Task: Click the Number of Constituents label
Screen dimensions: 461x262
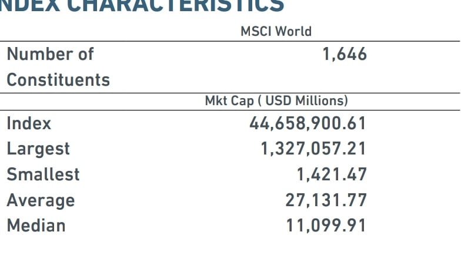Action: (58, 67)
